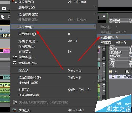This screenshot has height=113, width=132.
Task: Select the clip labeled 酷录屏 on the timeline
Action: (x=5, y=85)
